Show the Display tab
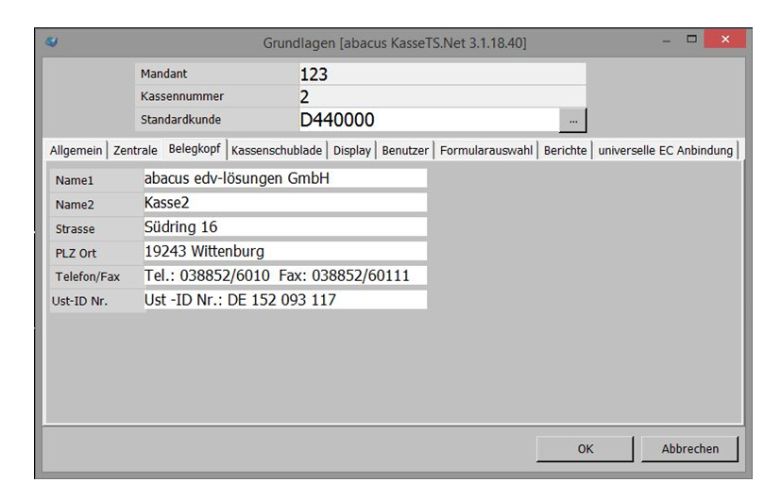Screen dimensions: 781x499 click(352, 150)
